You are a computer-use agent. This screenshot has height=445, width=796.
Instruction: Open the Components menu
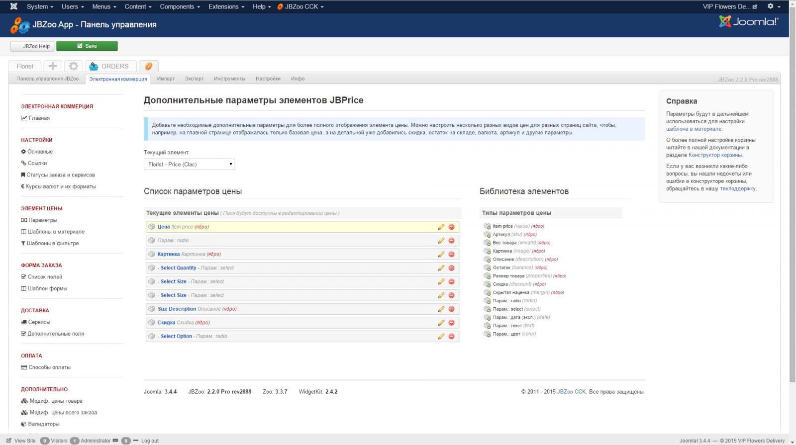pyautogui.click(x=180, y=6)
